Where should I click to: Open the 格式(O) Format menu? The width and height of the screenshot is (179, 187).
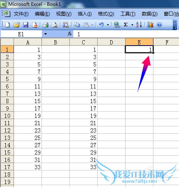pyautogui.click(x=106, y=14)
